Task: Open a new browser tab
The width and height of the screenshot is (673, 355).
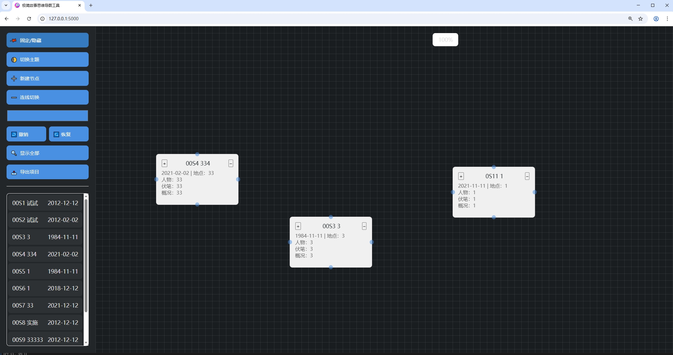Action: pyautogui.click(x=91, y=5)
